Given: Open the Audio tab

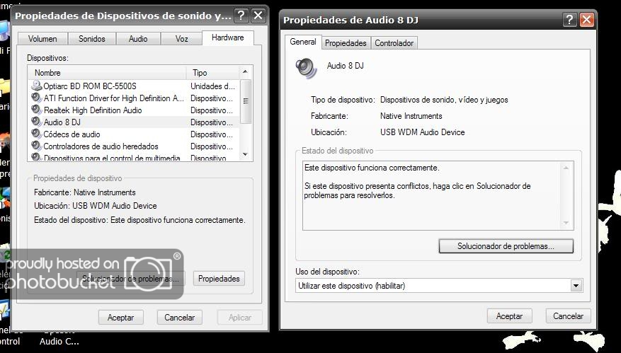Looking at the screenshot, I should 138,39.
